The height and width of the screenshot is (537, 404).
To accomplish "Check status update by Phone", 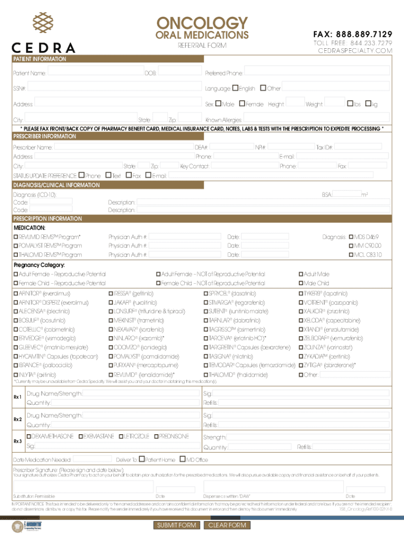I will 81,175.
